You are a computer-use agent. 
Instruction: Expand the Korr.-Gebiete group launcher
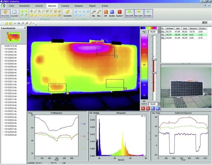(x=89, y=19)
